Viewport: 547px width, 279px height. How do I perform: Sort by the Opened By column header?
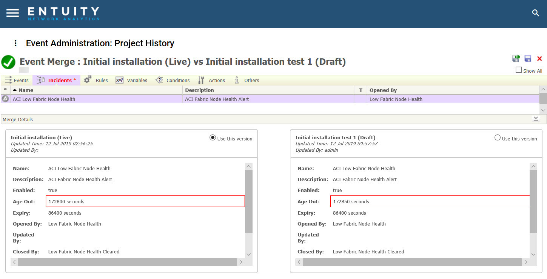point(453,90)
